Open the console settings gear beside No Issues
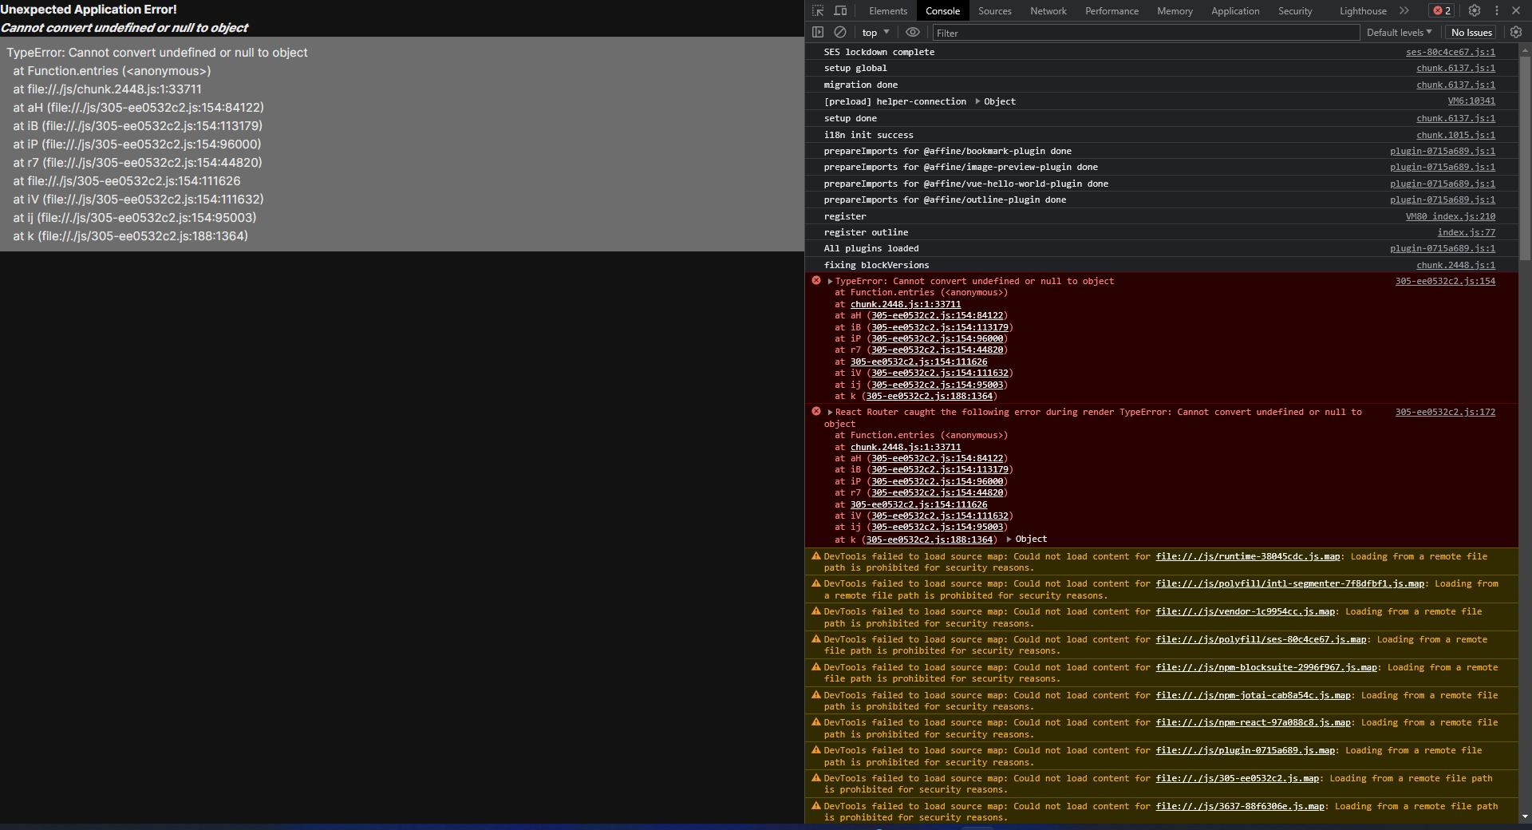Viewport: 1532px width, 830px height. pos(1516,32)
